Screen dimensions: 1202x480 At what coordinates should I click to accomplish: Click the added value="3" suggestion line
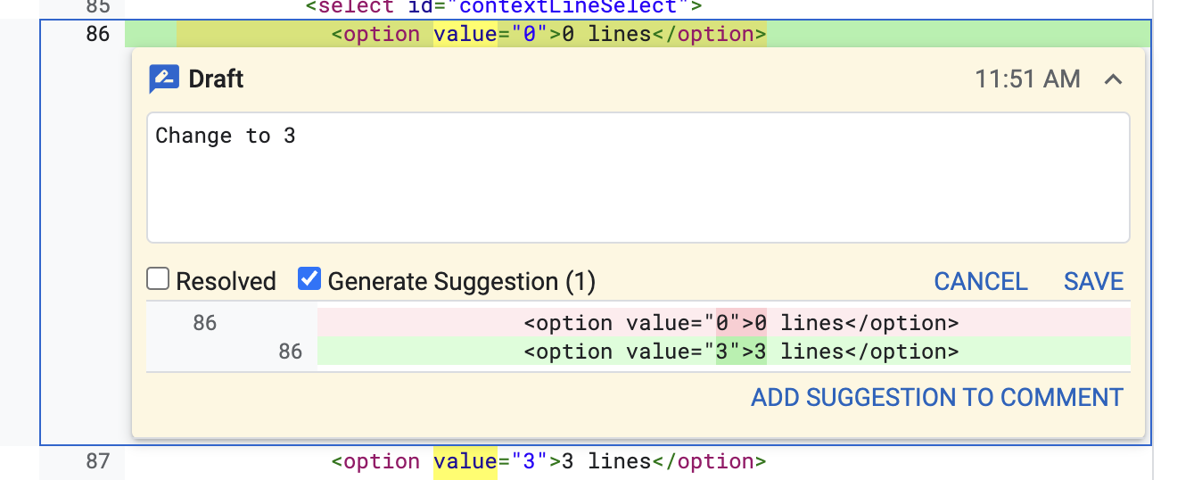pyautogui.click(x=740, y=352)
